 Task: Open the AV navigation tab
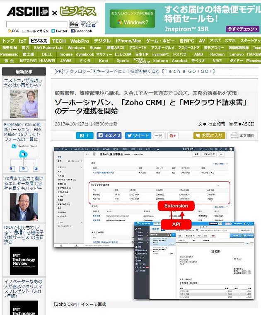click(x=202, y=41)
